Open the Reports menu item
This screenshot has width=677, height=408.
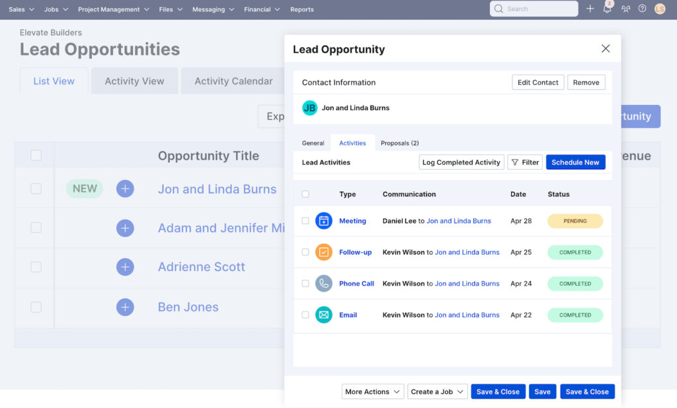click(301, 9)
